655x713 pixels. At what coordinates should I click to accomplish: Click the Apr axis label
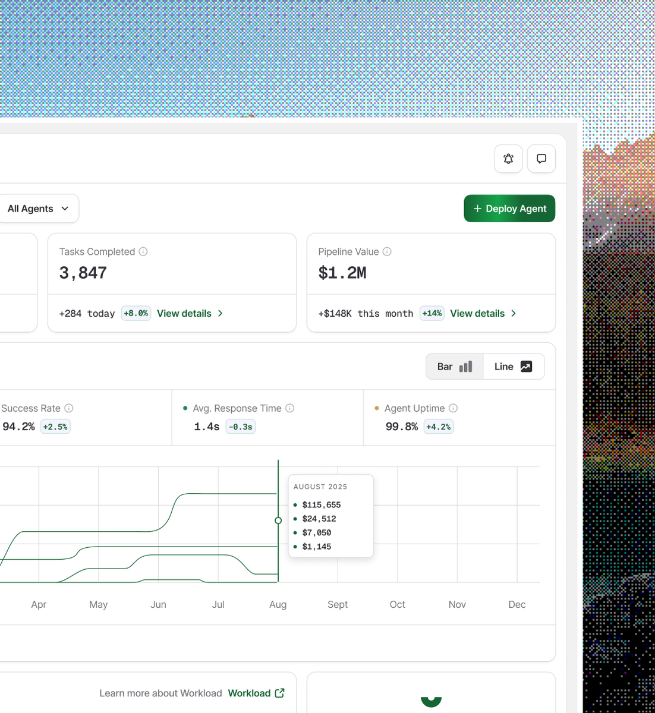(x=39, y=604)
